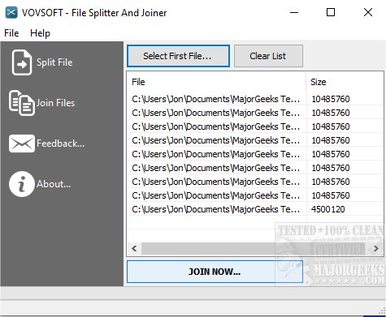Click the left arrow of horizontal scrollbar
This screenshot has height=317, width=386.
tap(134, 248)
